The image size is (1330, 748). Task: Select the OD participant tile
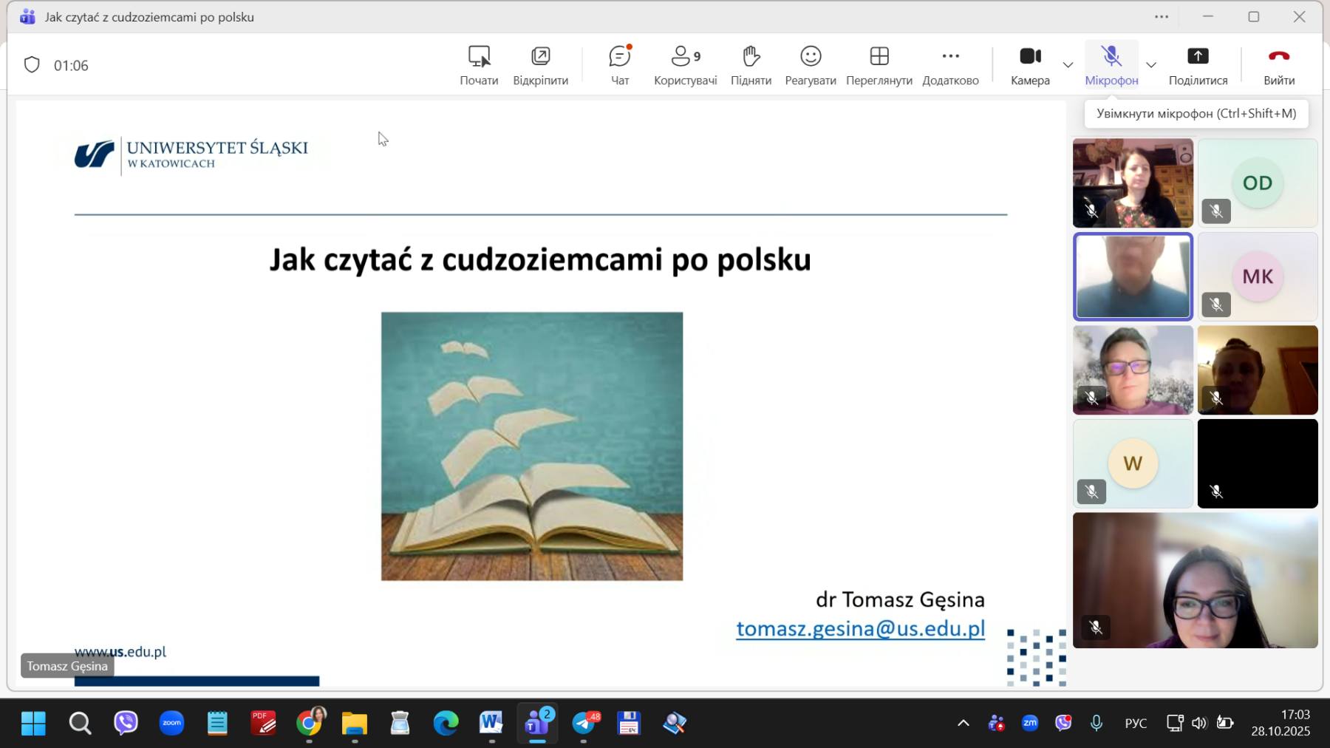[1257, 183]
